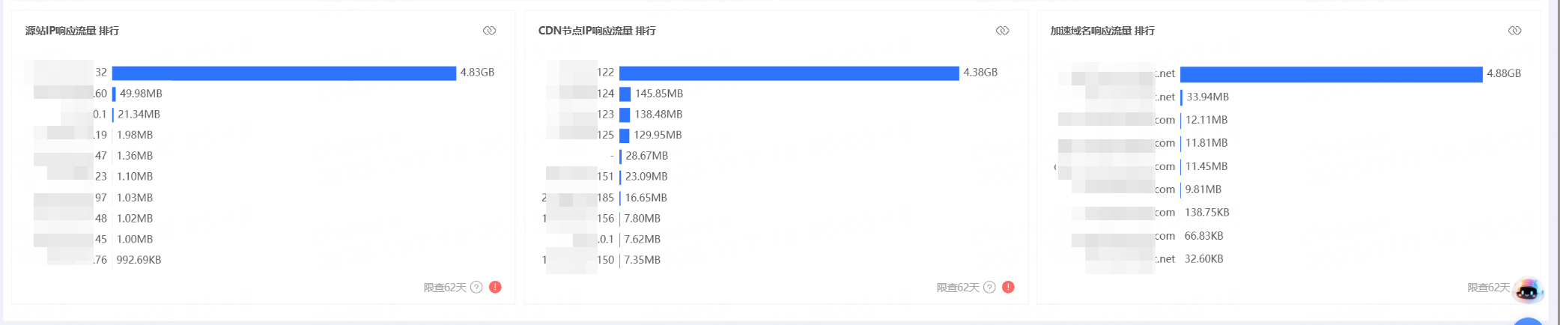This screenshot has height=325, width=1560.
Task: Click the 限查62天 label in 源站IP panel
Action: coord(445,288)
